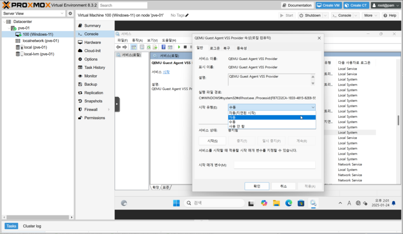Screen dimensions: 403x234
Task: Click the '서비스 시작' link
Action: 166,72
